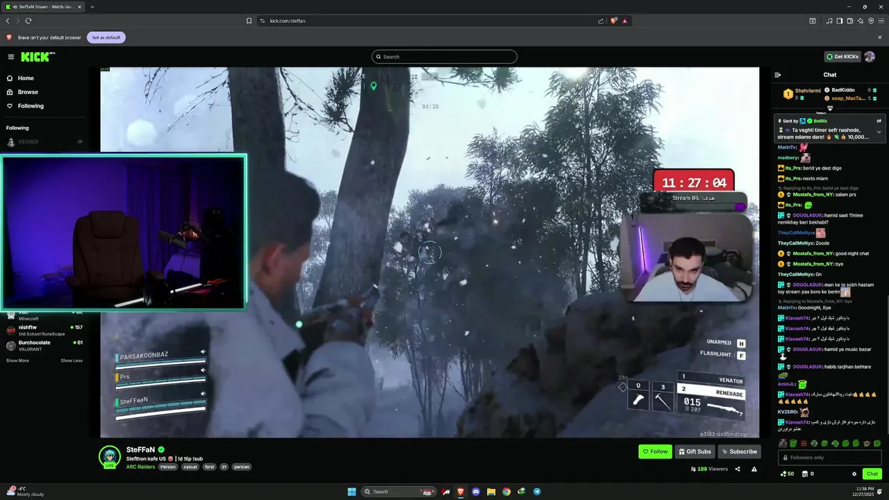
Task: Select the KEOXER followed channel
Action: (44, 142)
